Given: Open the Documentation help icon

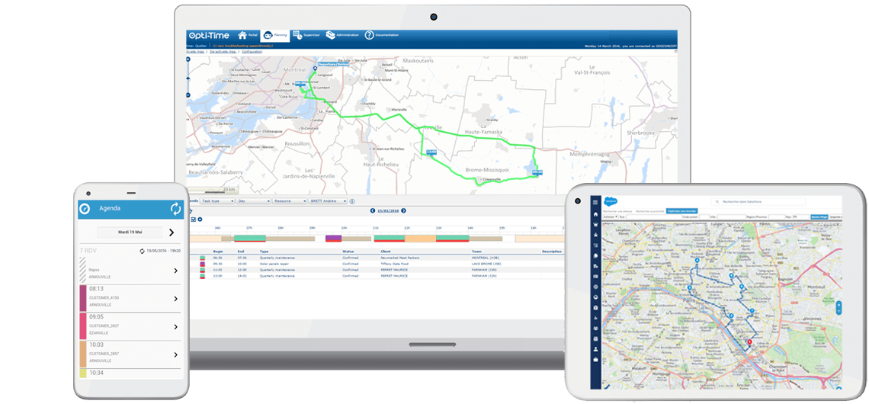Looking at the screenshot, I should click(x=369, y=35).
